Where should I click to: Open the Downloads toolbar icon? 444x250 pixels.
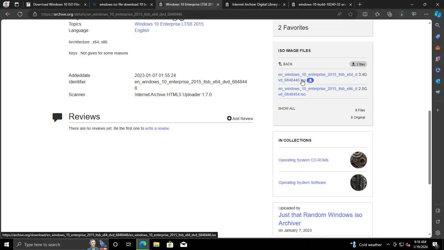pyautogui.click(x=402, y=14)
